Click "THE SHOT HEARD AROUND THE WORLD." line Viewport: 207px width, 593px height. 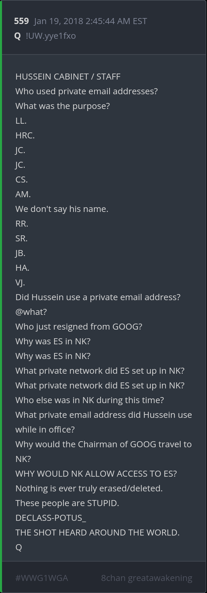pos(97,532)
